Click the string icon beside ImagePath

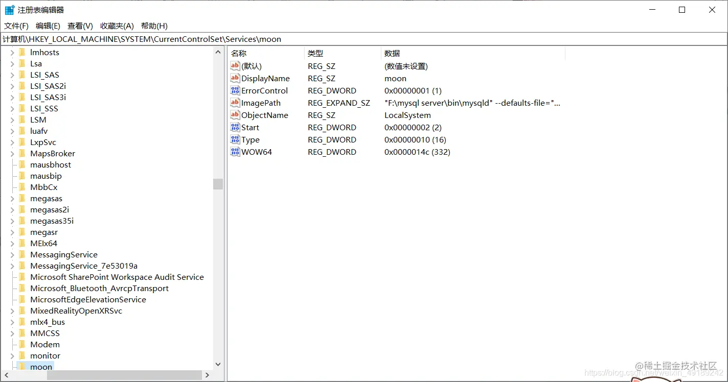pos(235,103)
